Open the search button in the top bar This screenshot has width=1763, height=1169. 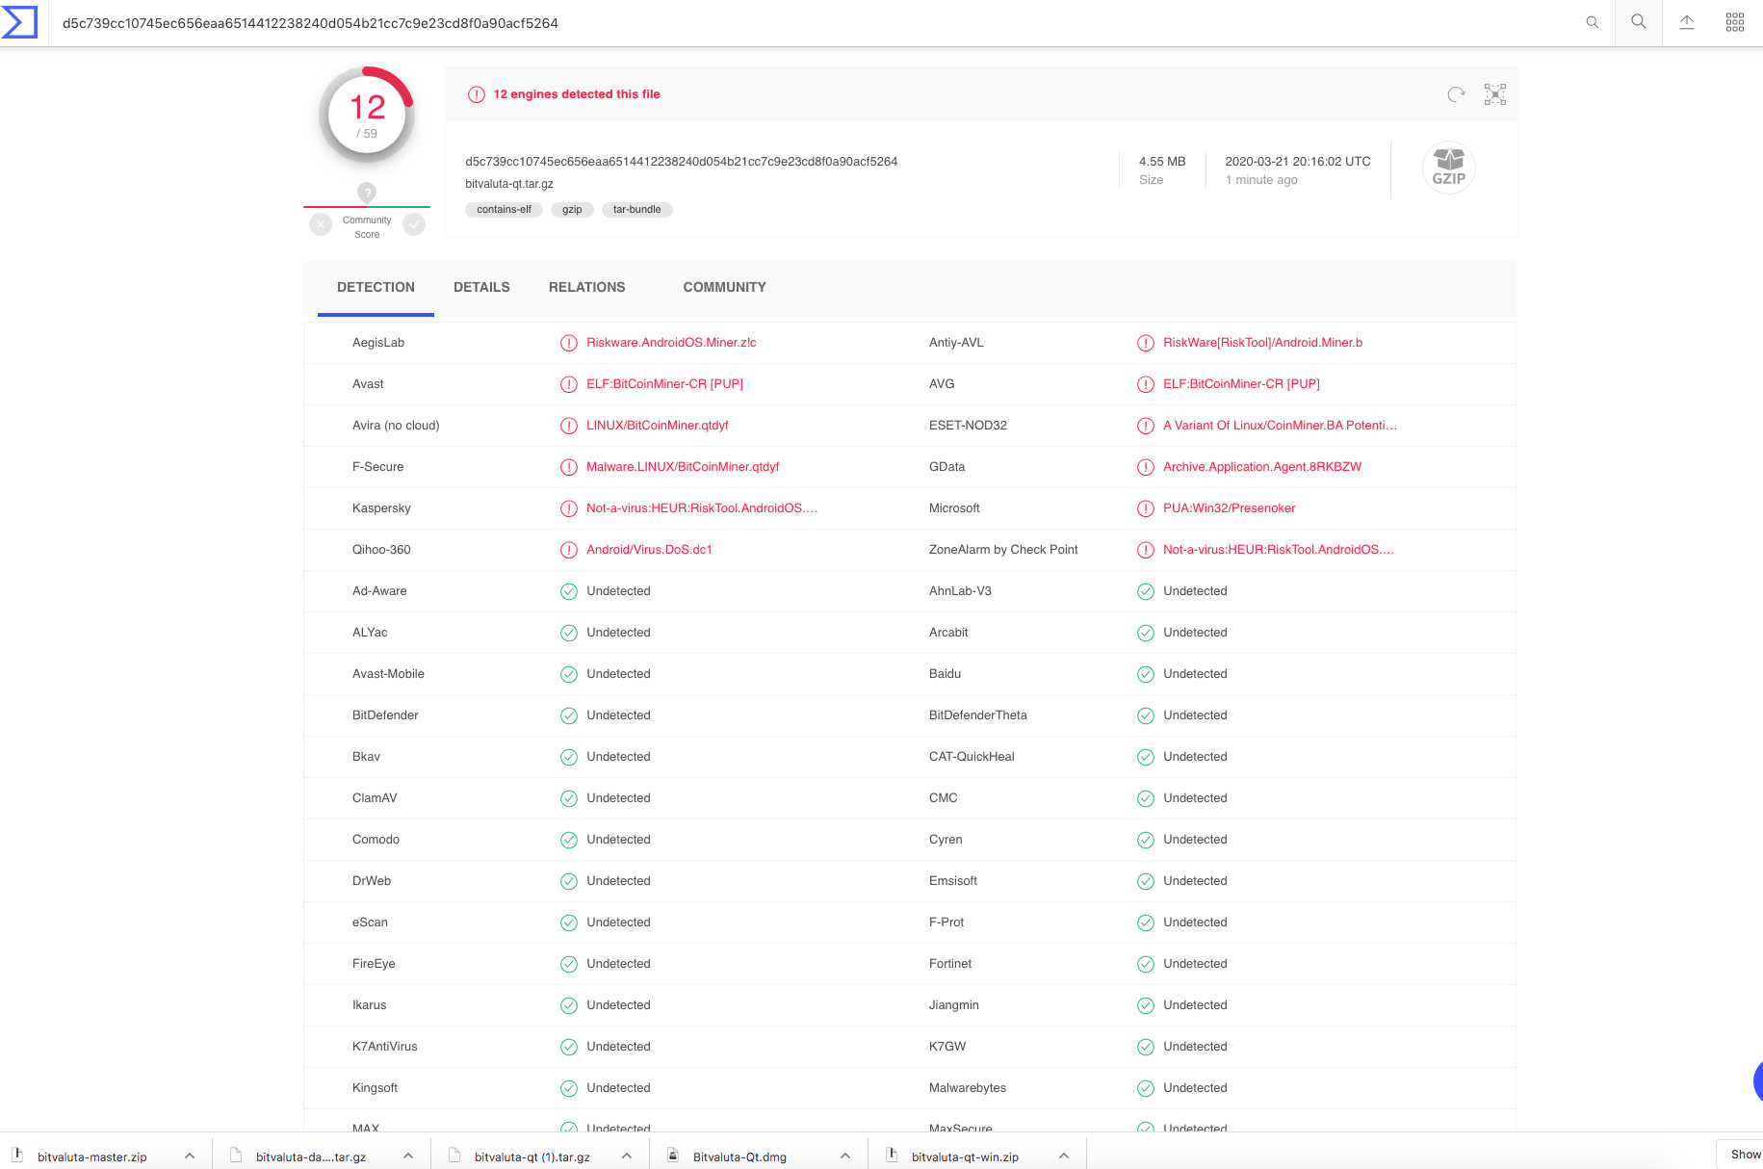tap(1639, 22)
